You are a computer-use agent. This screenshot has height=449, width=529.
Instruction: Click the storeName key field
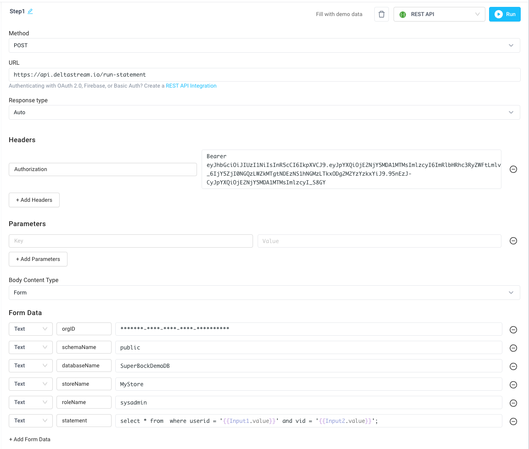(x=84, y=384)
